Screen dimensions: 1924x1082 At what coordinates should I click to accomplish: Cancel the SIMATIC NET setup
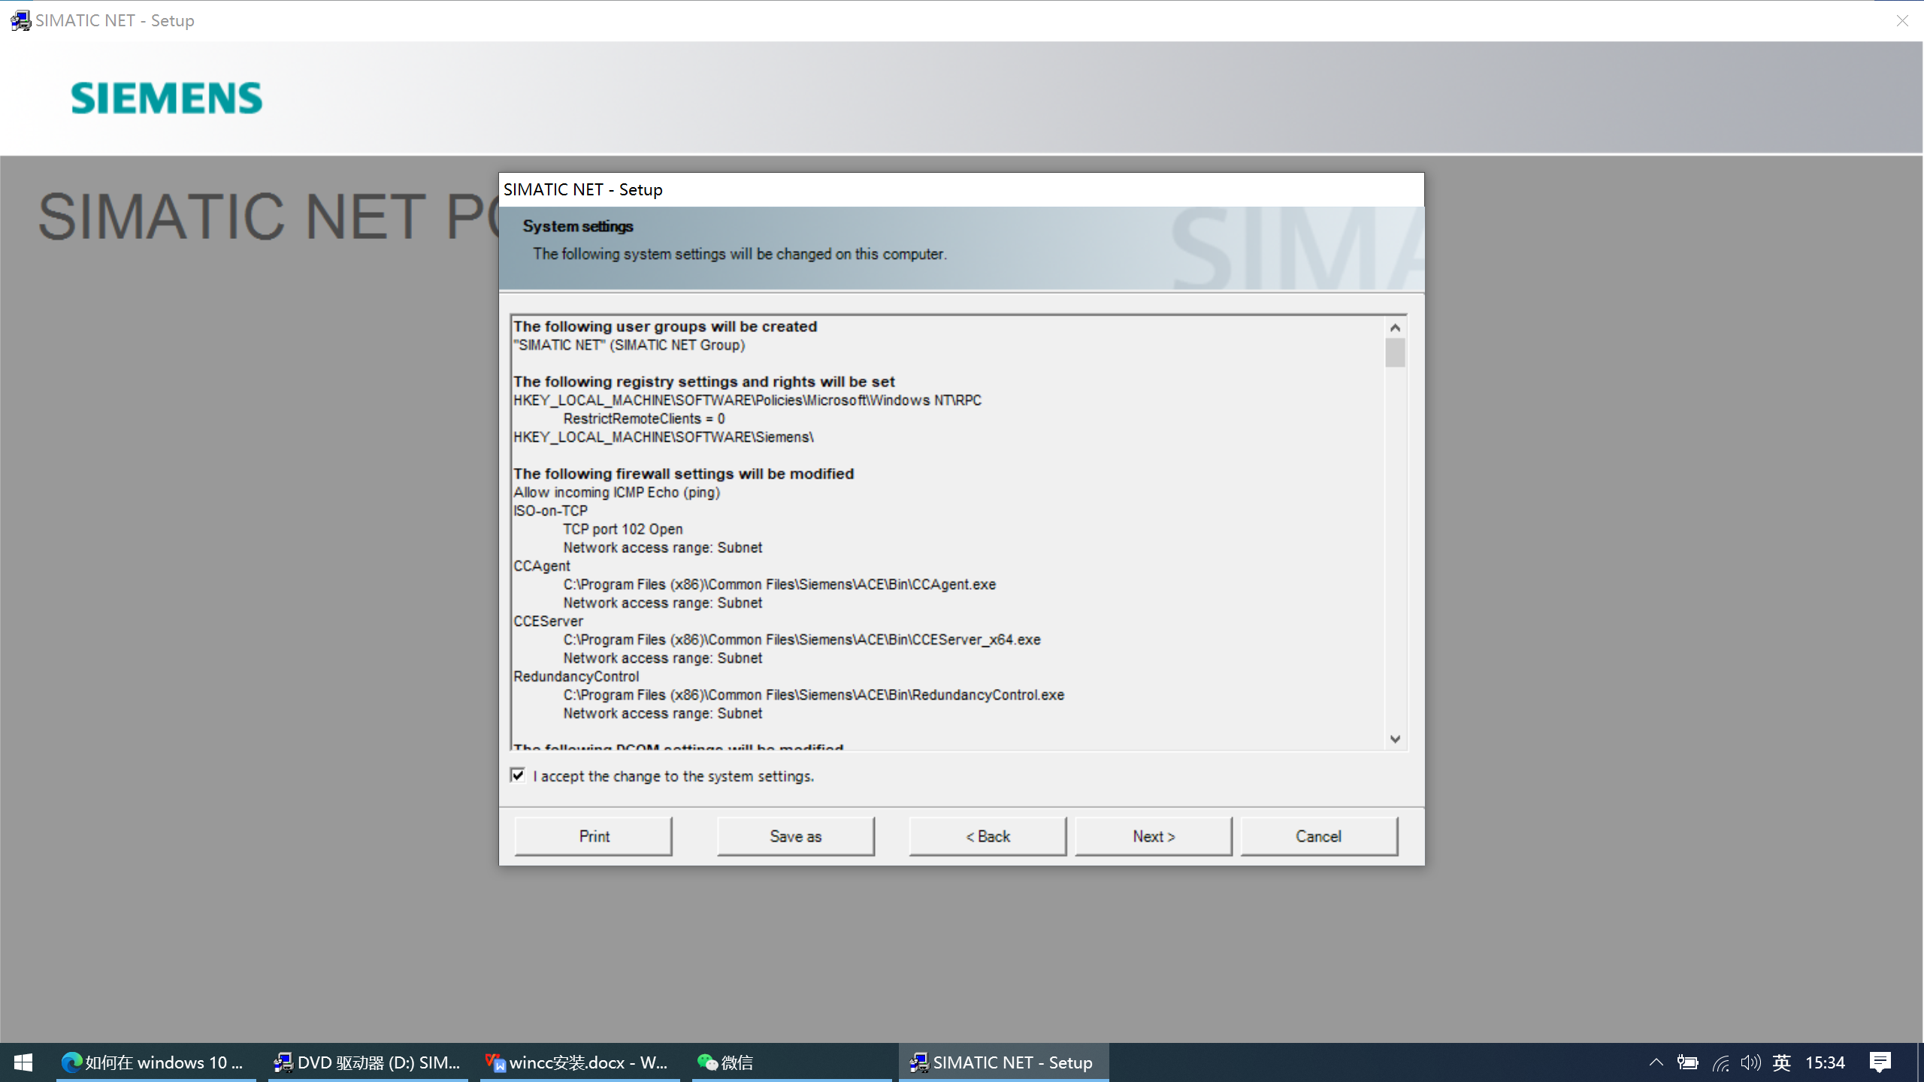click(x=1319, y=836)
